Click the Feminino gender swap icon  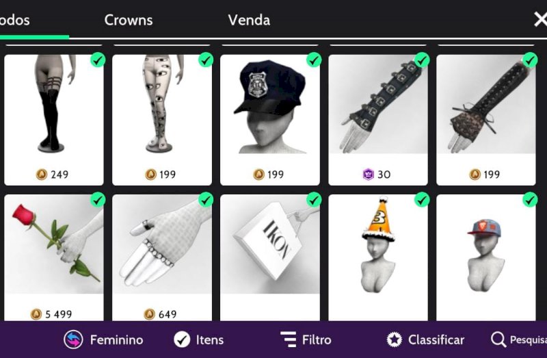point(73,340)
